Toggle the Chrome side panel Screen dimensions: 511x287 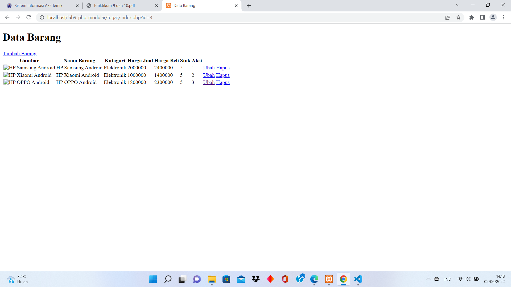482,17
